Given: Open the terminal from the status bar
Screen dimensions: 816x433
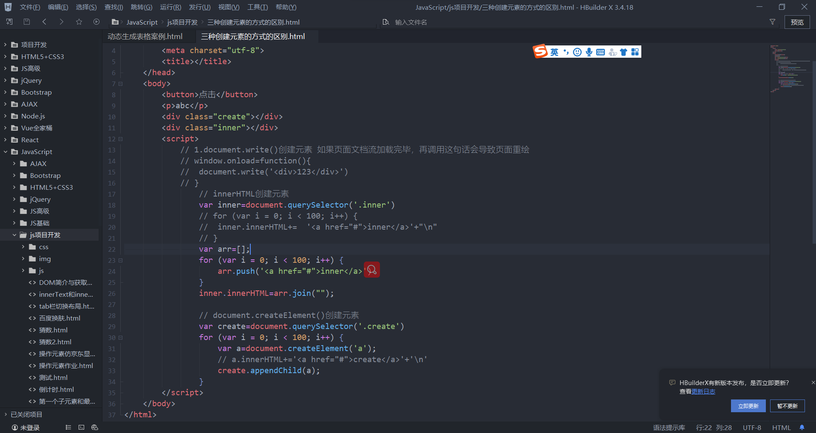Looking at the screenshot, I should pyautogui.click(x=81, y=427).
